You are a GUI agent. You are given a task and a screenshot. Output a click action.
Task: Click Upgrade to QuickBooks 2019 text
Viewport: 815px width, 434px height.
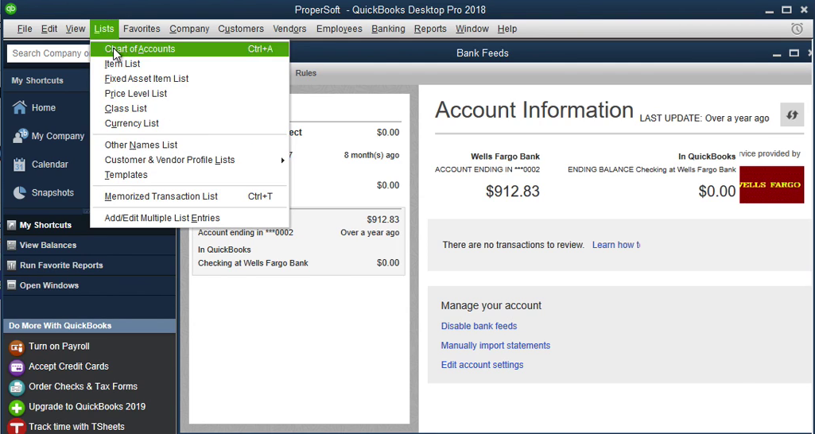[87, 407]
